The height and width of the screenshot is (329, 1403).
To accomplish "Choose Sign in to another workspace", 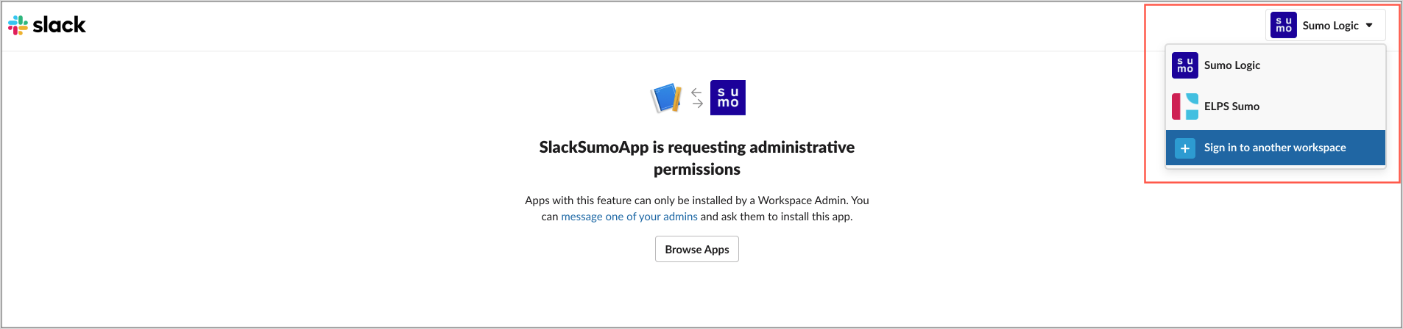I will pos(1275,148).
